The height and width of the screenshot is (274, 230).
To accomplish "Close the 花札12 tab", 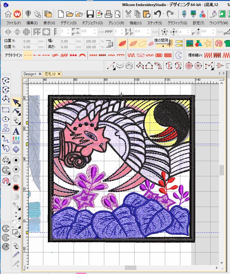I will (x=59, y=74).
